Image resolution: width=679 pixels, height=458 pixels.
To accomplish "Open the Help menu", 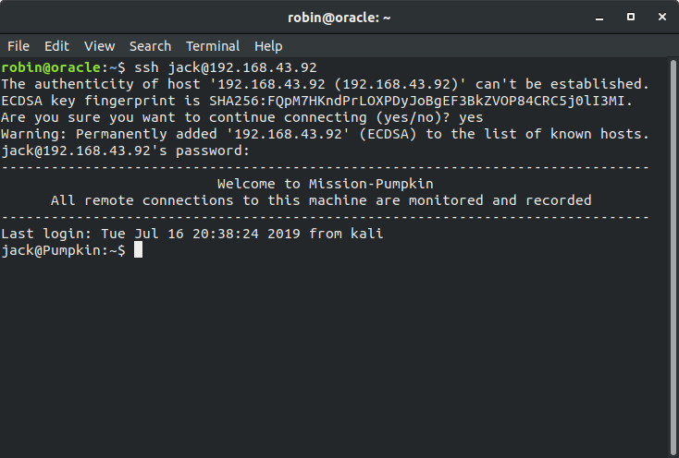I will (268, 46).
